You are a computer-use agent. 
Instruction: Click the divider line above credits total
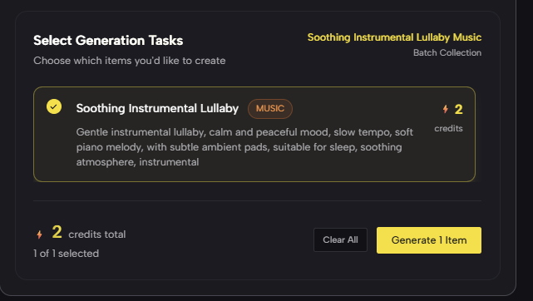coord(257,200)
